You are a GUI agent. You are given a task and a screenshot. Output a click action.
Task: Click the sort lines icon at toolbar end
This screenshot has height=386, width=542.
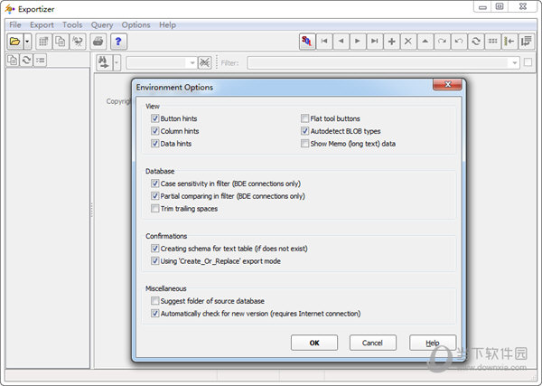(526, 42)
